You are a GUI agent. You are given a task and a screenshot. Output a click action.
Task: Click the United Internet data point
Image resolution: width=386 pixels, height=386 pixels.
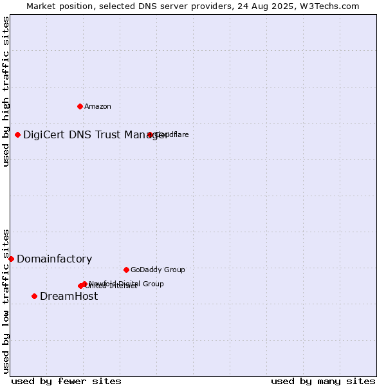(x=80, y=286)
